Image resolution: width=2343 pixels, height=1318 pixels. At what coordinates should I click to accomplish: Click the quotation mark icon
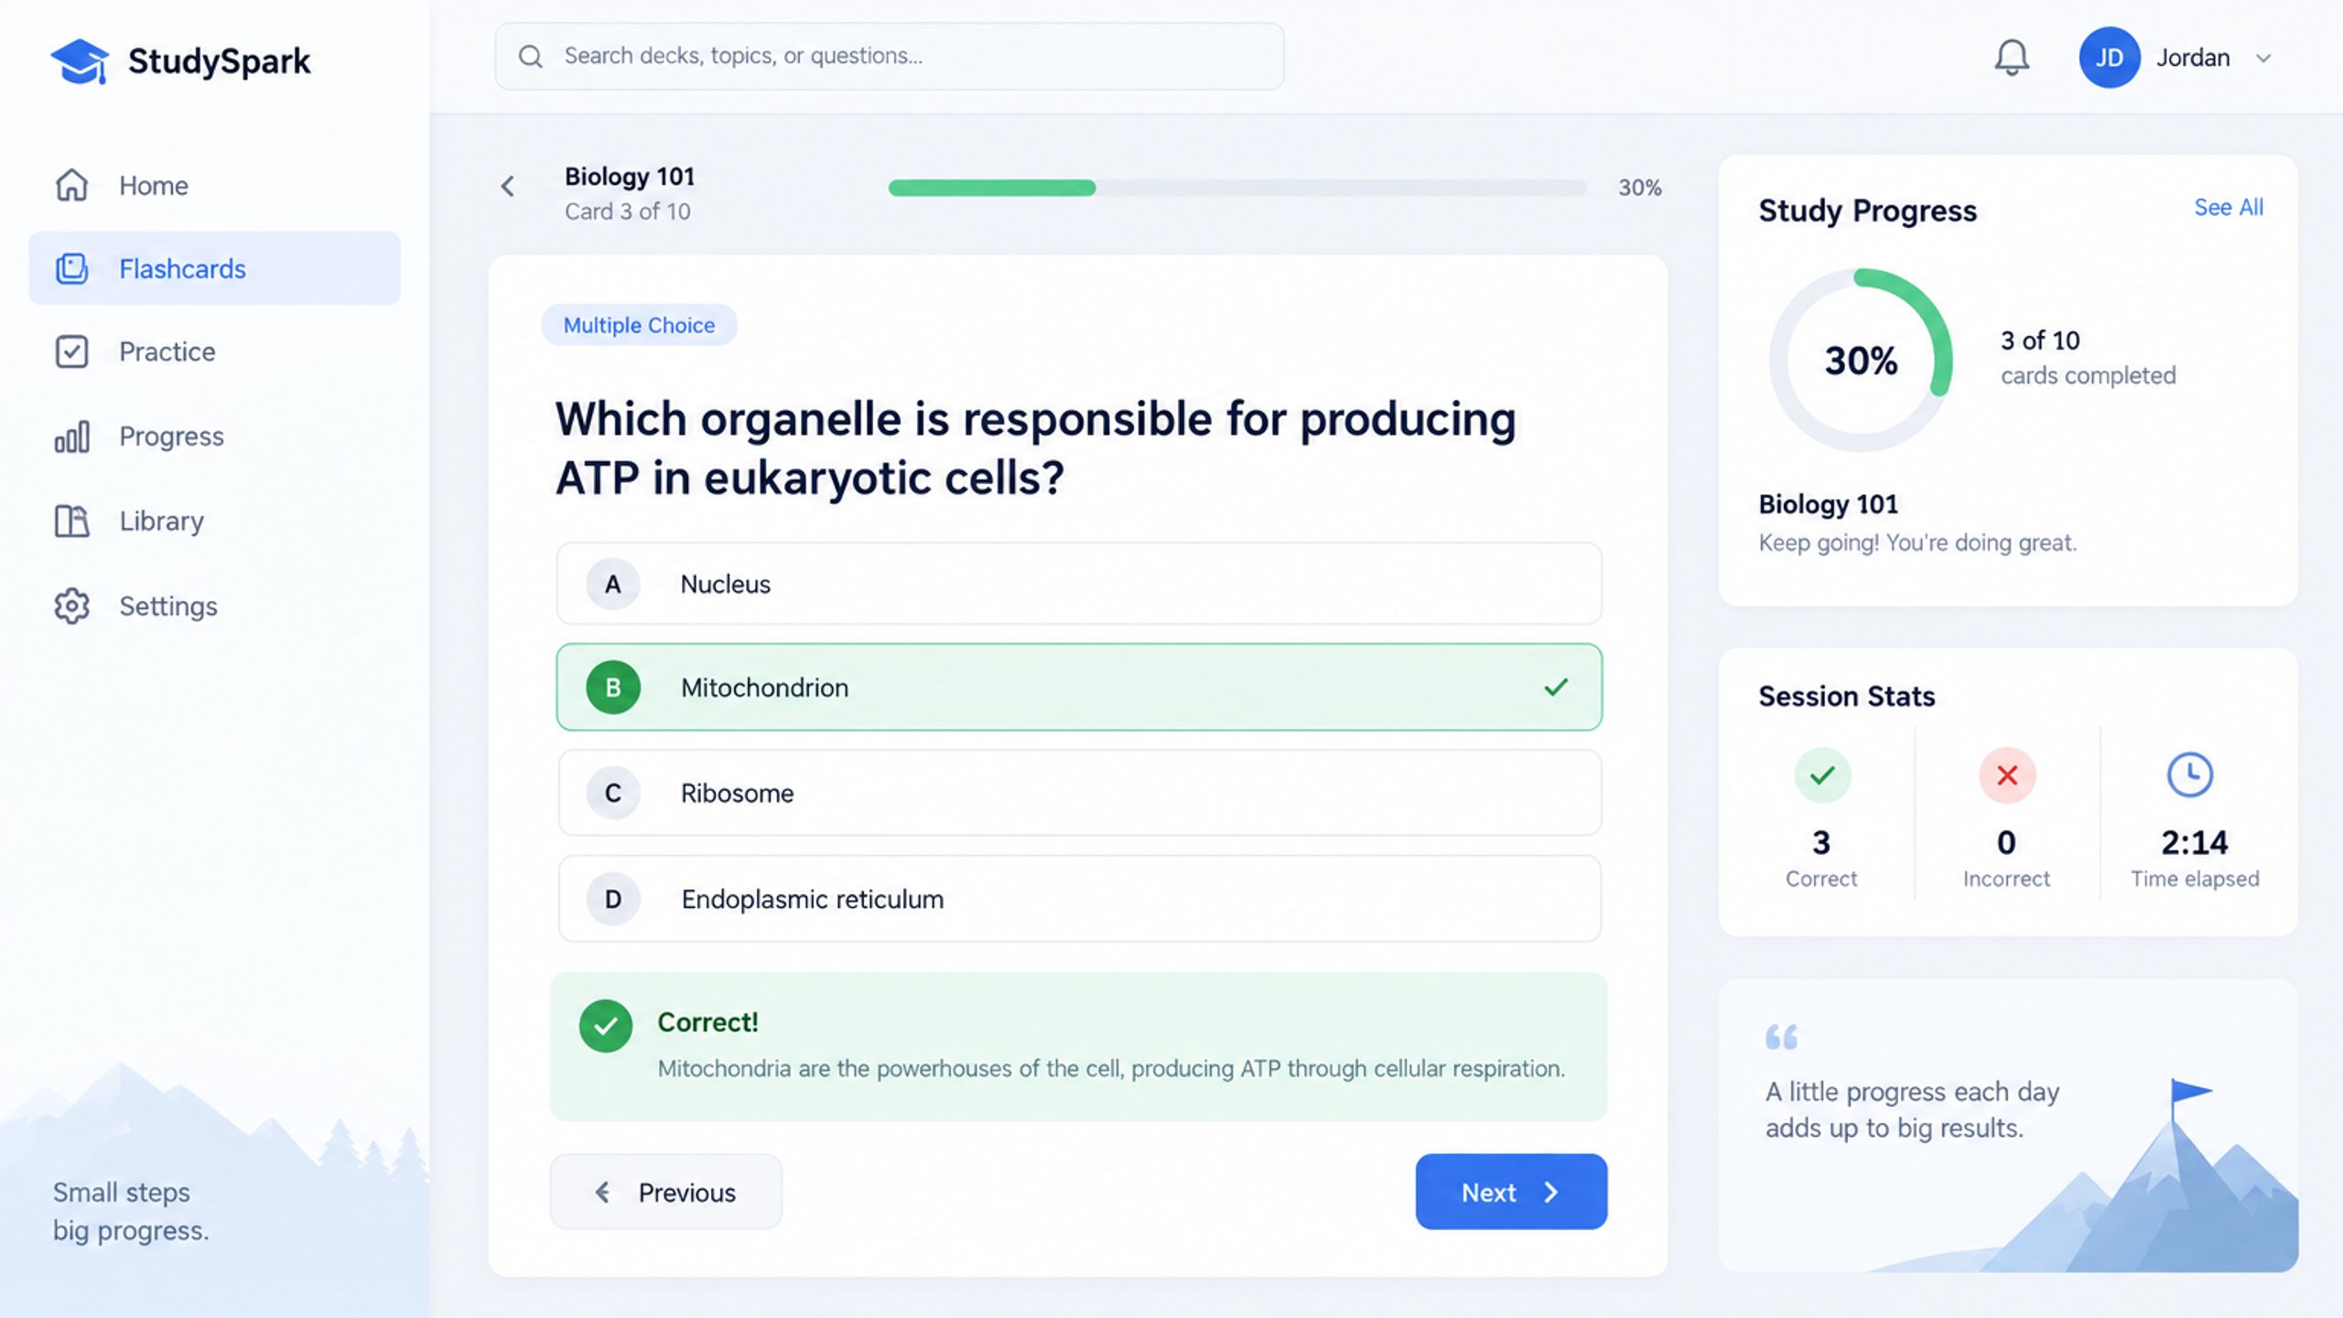1781,1037
